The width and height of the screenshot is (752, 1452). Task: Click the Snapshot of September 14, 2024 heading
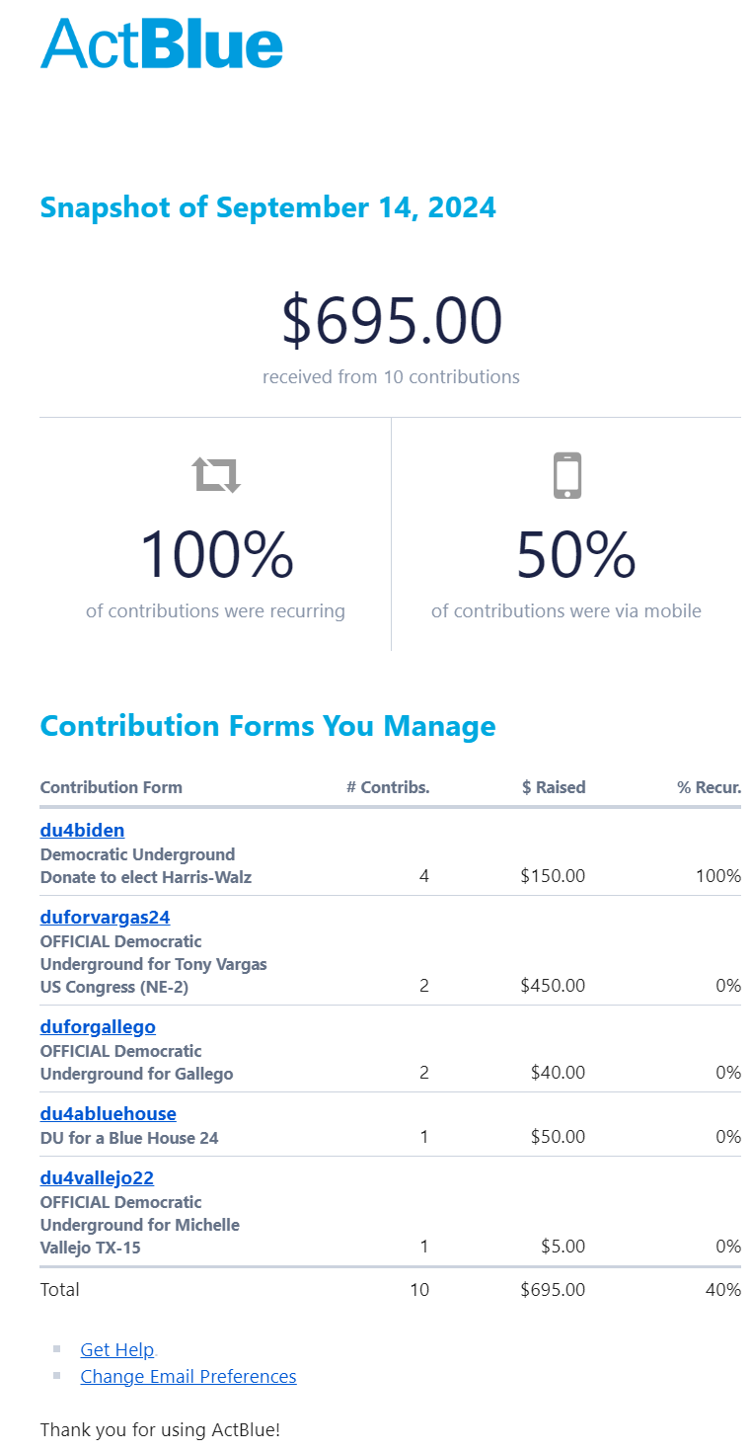268,207
